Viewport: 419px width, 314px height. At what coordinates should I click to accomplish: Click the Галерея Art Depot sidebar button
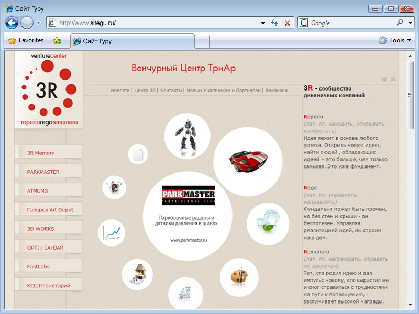(x=49, y=209)
